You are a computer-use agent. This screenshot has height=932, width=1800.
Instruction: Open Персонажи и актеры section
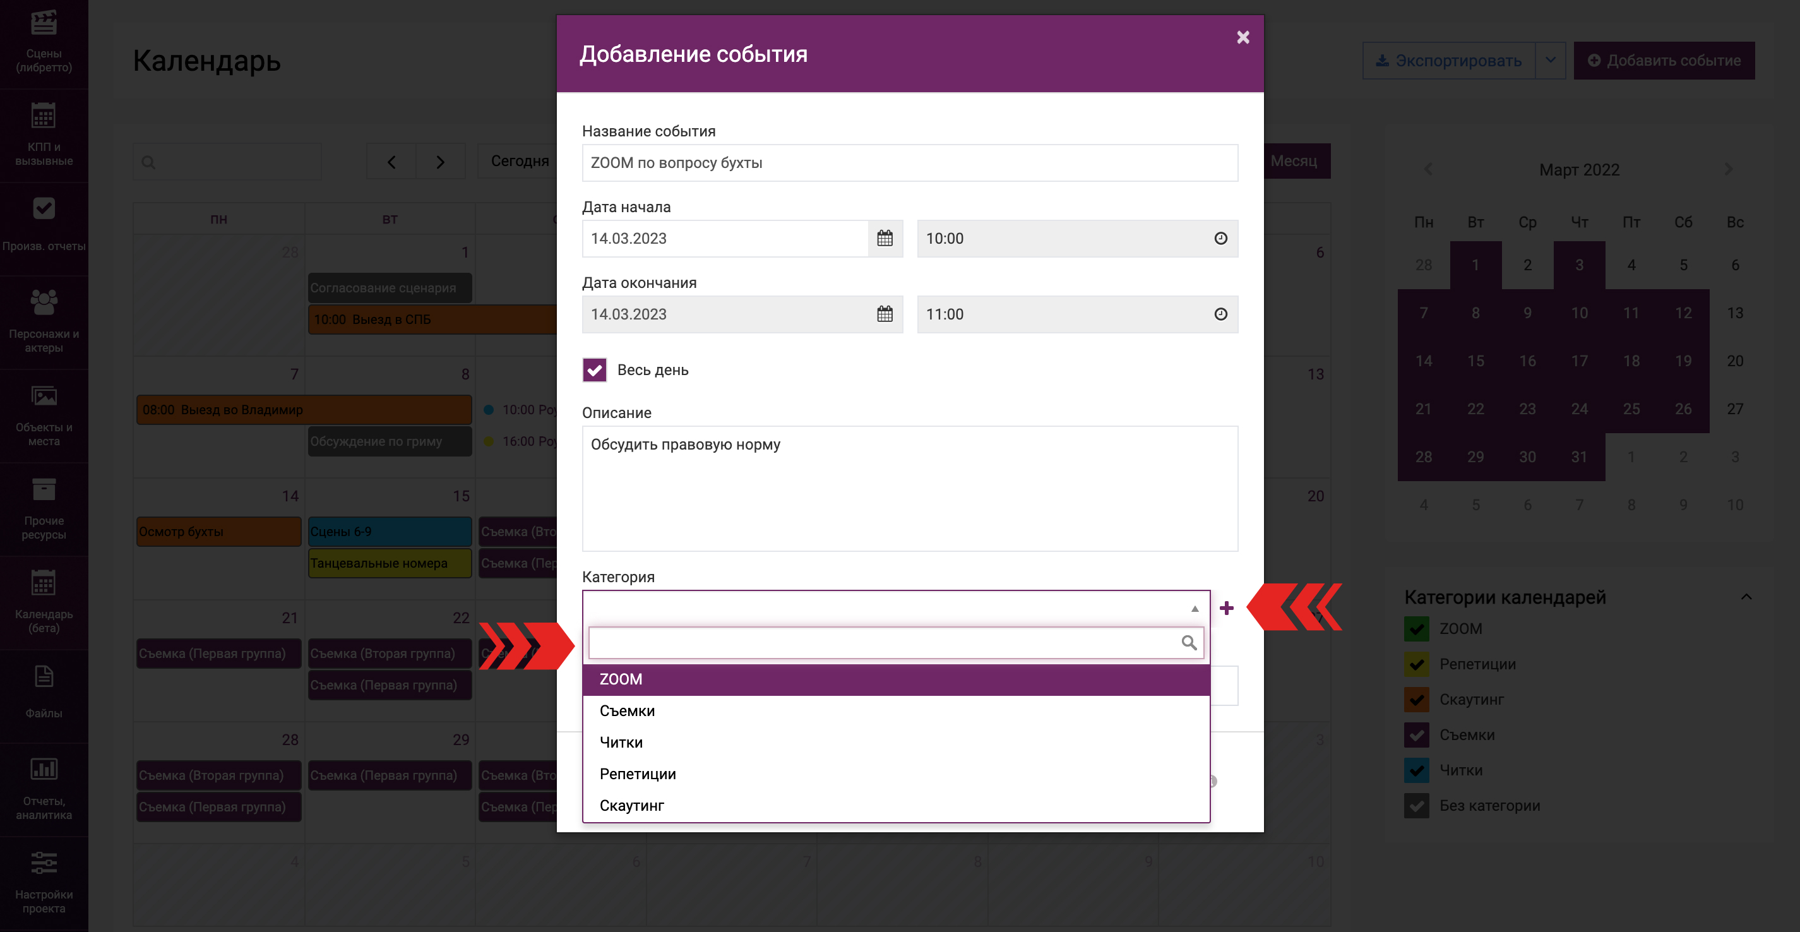coord(44,321)
